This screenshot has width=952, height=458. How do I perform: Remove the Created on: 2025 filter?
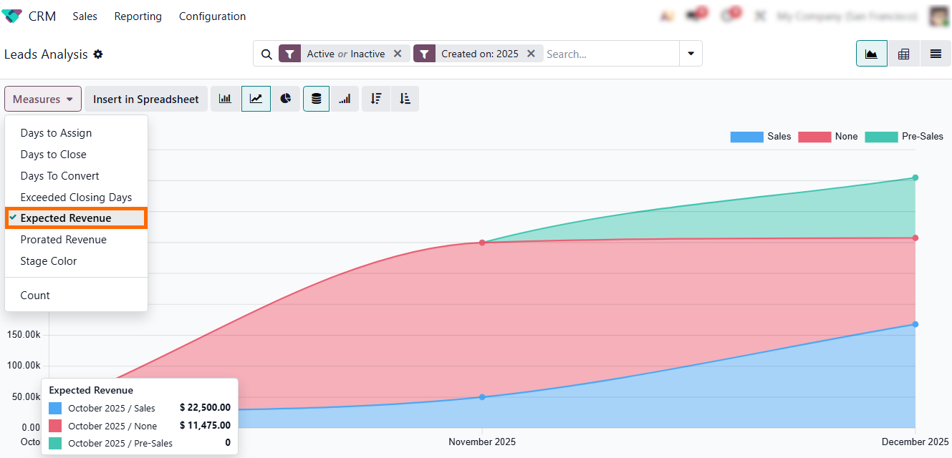tap(531, 54)
